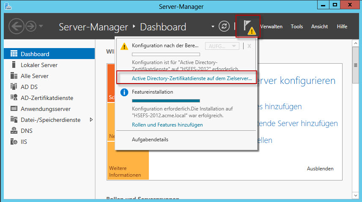
Task: Click the back navigation arrow
Action: (x=16, y=26)
